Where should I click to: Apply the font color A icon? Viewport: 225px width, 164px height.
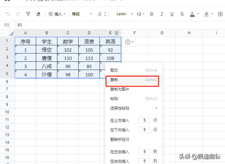[x=192, y=14]
